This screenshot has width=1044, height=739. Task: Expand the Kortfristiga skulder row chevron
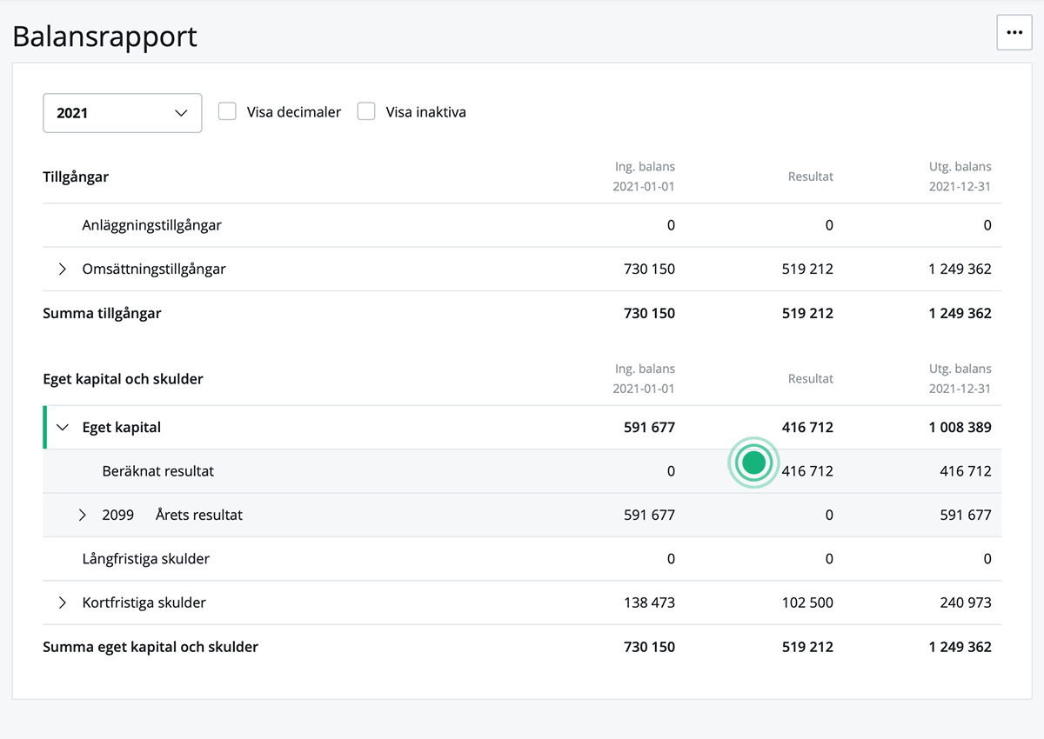(x=63, y=603)
